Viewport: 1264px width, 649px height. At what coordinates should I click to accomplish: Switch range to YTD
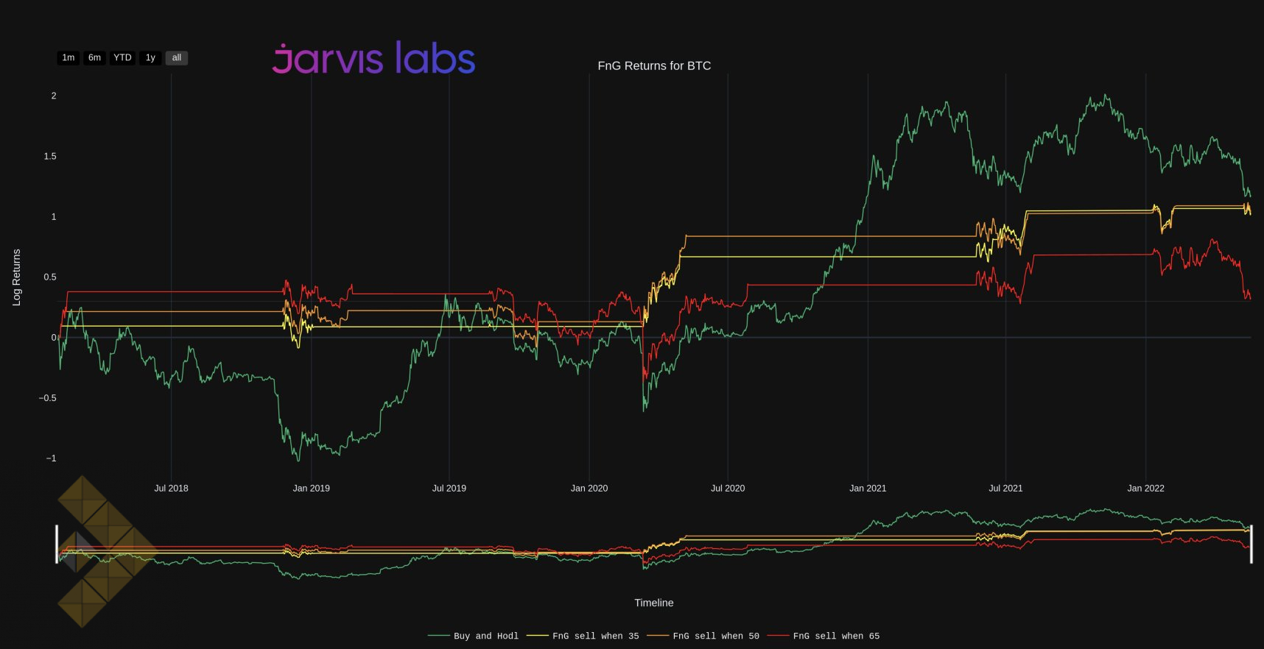[x=122, y=57]
